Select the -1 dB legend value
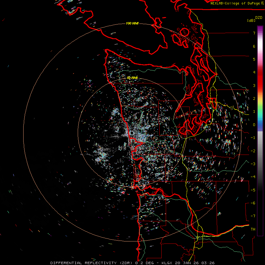265x265 pixels. 253,138
